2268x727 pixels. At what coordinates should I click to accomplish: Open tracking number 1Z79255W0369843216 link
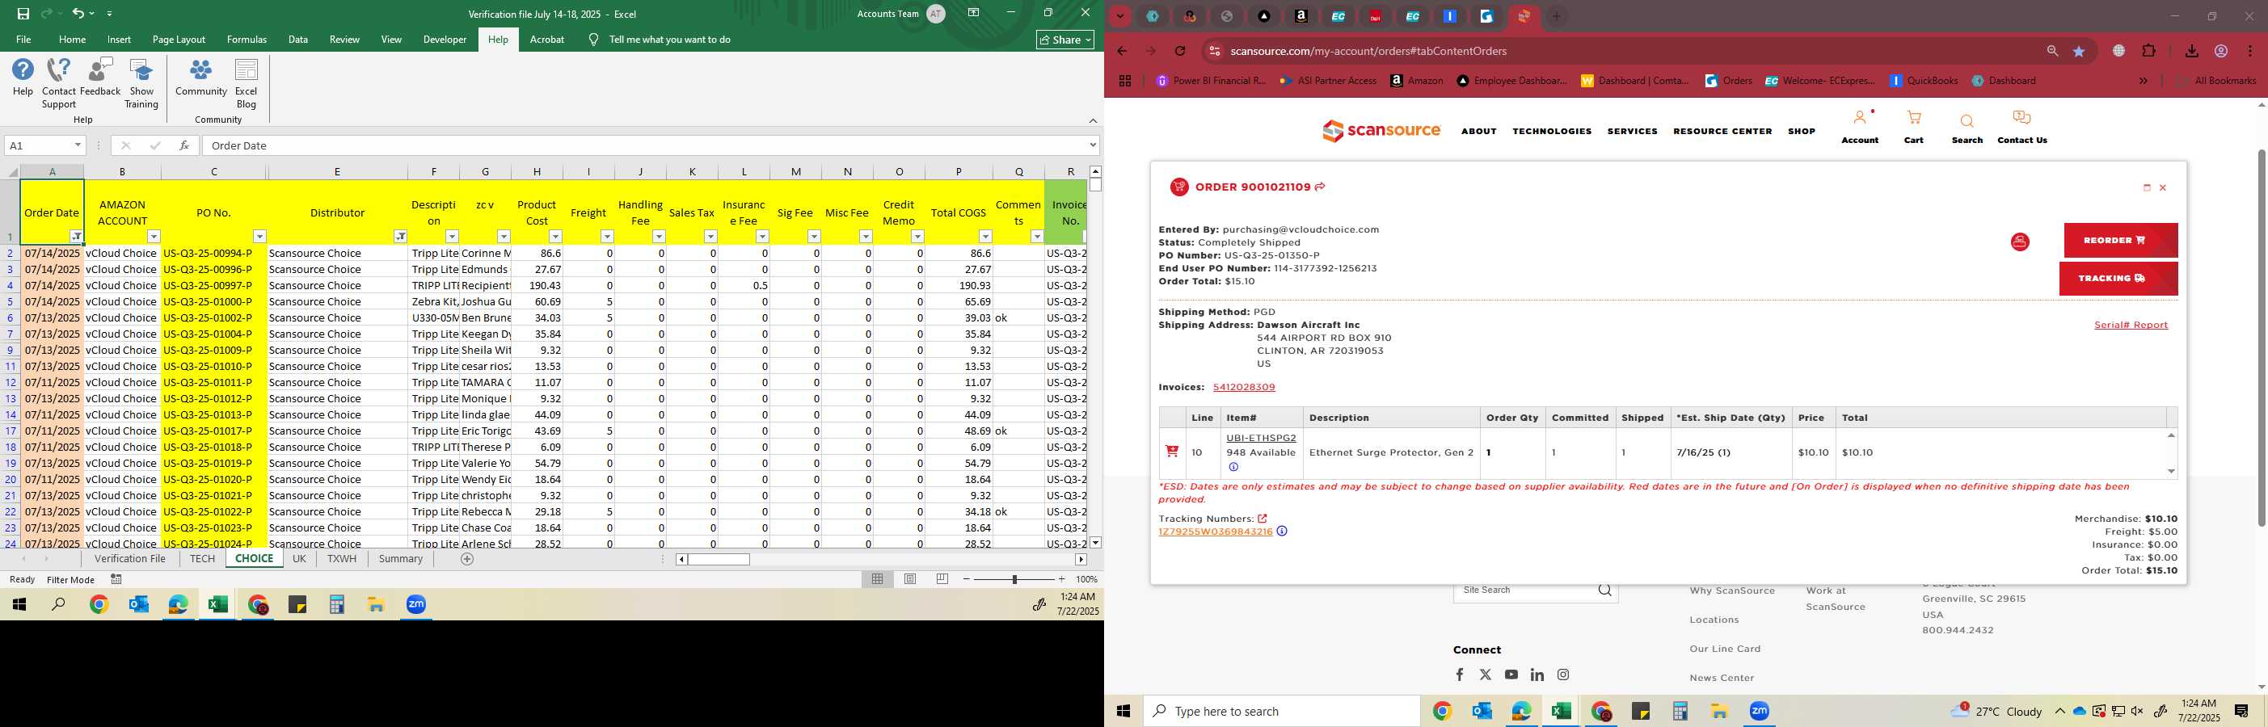1215,532
